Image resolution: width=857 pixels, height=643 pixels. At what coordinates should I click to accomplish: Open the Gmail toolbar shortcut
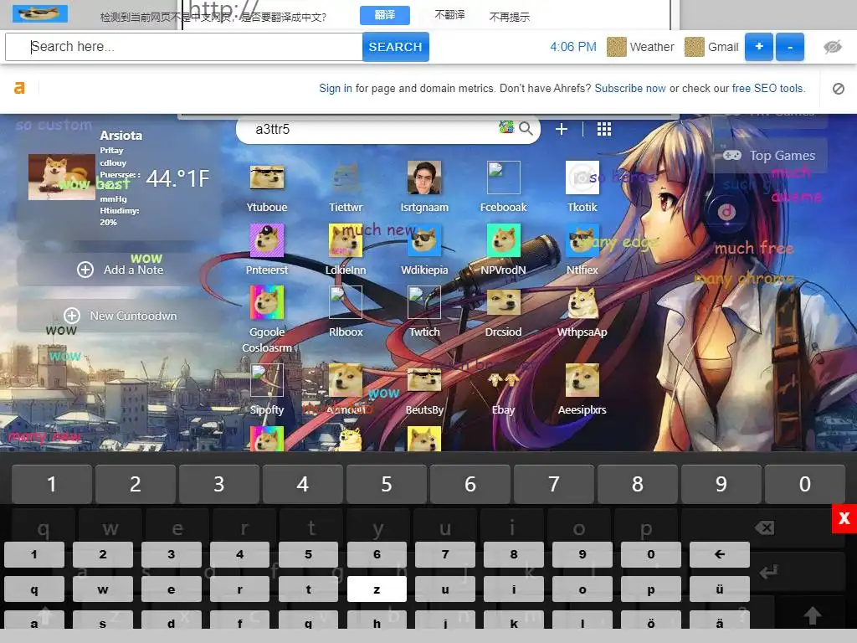pyautogui.click(x=711, y=47)
